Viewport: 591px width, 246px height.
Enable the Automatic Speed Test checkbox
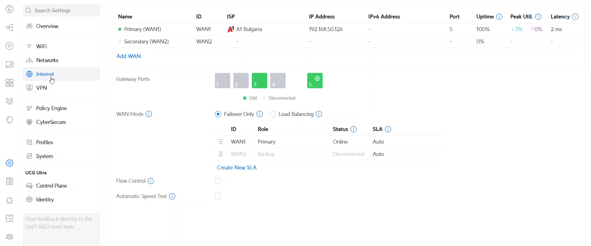[x=218, y=196]
